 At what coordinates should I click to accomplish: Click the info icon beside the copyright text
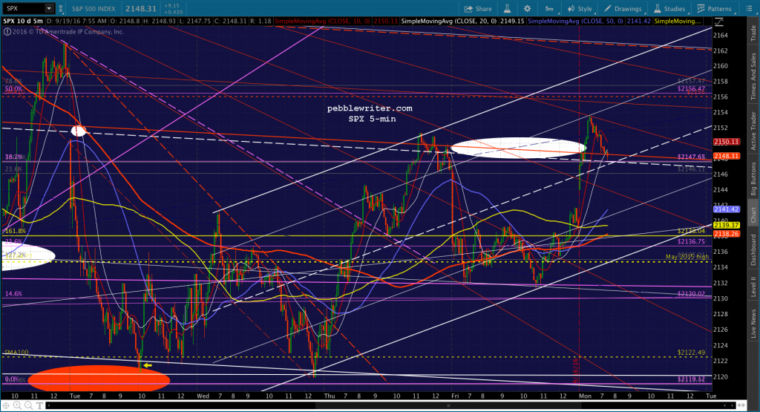pos(7,31)
